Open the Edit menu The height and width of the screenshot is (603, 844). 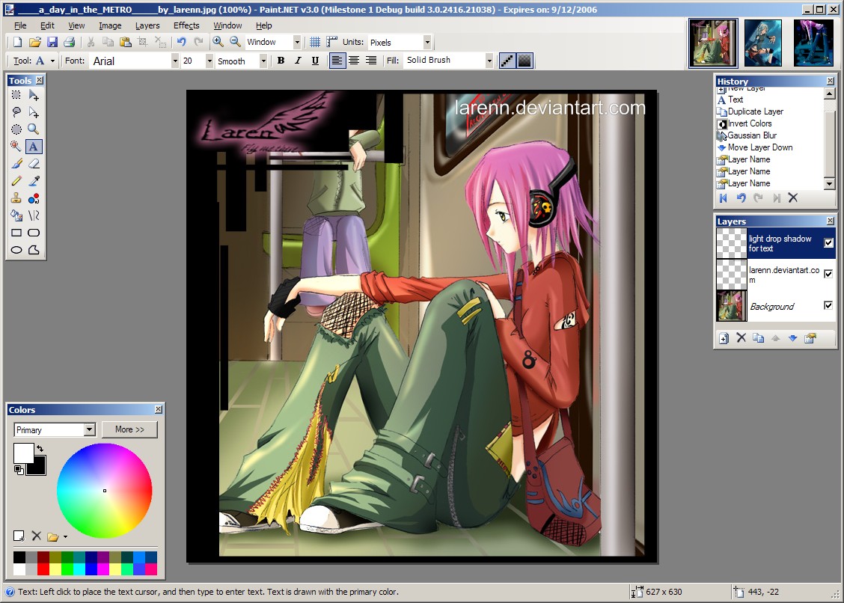tap(47, 25)
